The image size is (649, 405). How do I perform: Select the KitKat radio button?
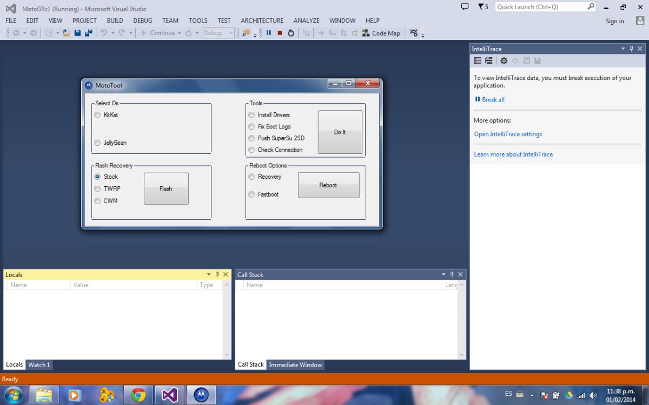click(97, 115)
